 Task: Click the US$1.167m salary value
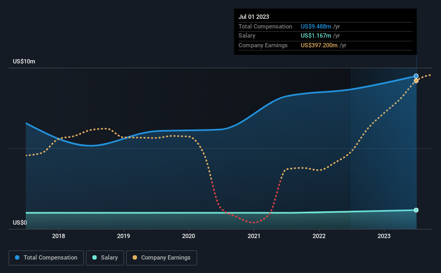316,36
